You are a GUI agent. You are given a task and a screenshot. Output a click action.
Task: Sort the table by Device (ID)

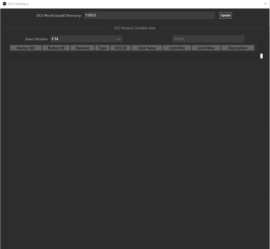coord(26,48)
